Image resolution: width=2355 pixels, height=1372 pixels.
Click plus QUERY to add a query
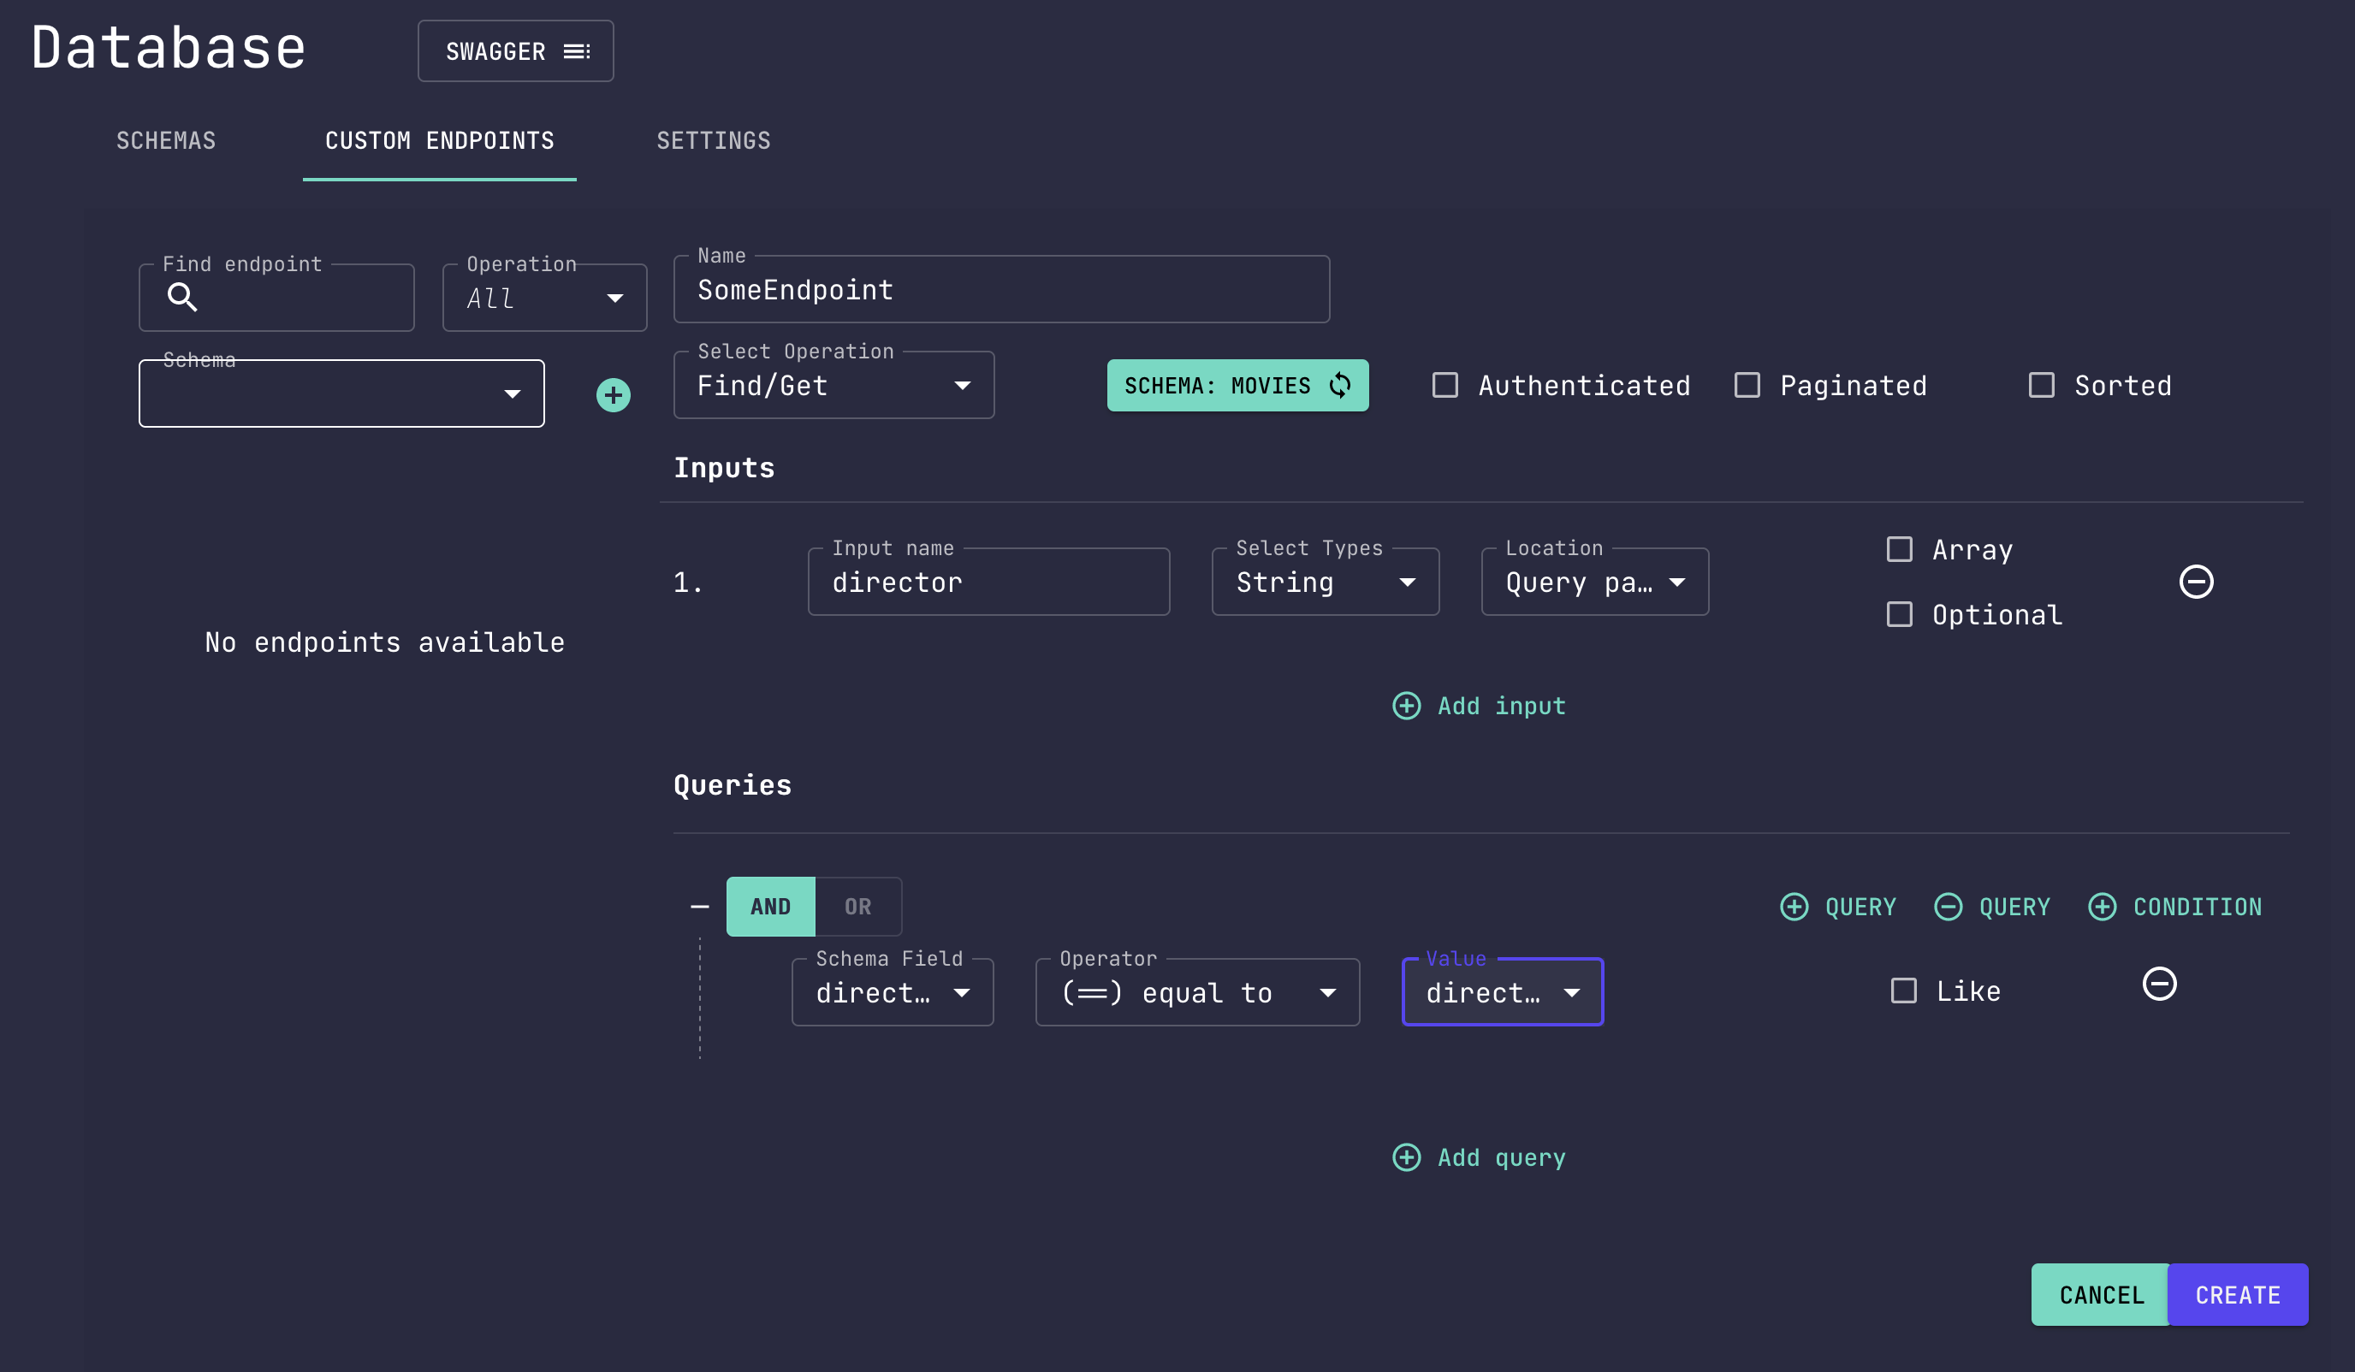pos(1837,907)
